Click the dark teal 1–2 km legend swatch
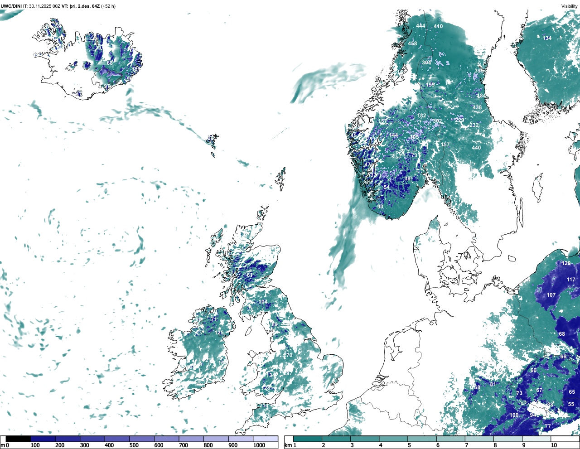Screen dimensions: 580x449 (x=308, y=439)
